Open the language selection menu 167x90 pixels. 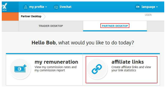146,7
